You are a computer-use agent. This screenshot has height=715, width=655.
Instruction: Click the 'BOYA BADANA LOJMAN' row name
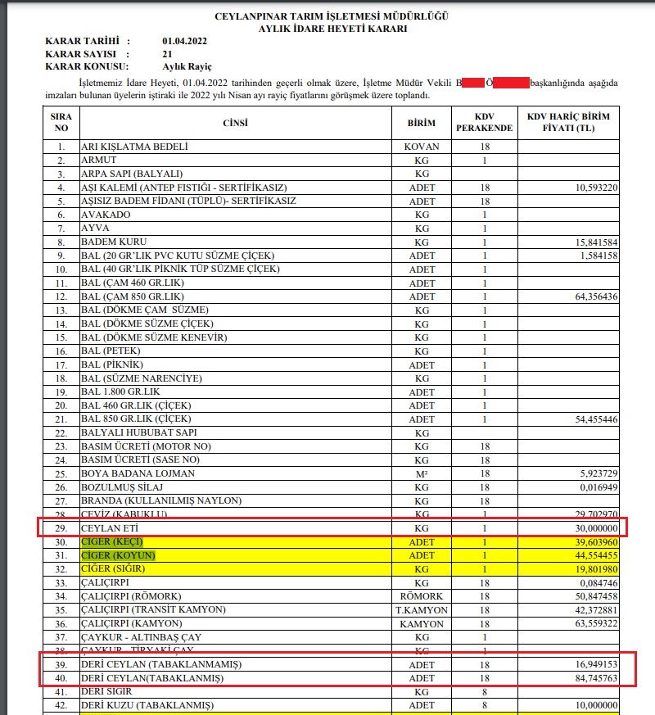point(137,473)
